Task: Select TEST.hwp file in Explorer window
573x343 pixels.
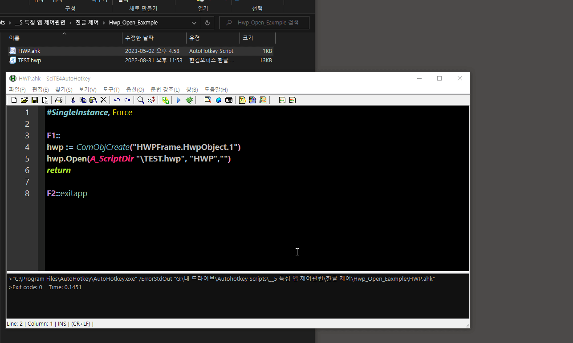Action: click(141, 61)
